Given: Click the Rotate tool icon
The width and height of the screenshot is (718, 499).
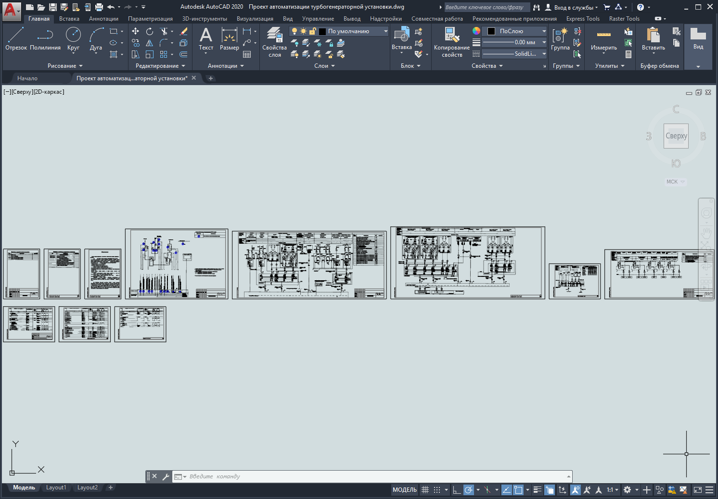Looking at the screenshot, I should tap(150, 31).
